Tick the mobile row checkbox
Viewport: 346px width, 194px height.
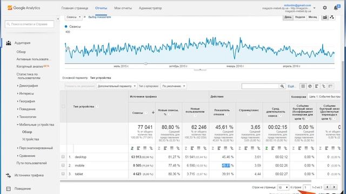[x=63, y=165]
